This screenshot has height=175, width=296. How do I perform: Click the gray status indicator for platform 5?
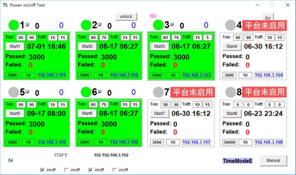[x=13, y=92]
